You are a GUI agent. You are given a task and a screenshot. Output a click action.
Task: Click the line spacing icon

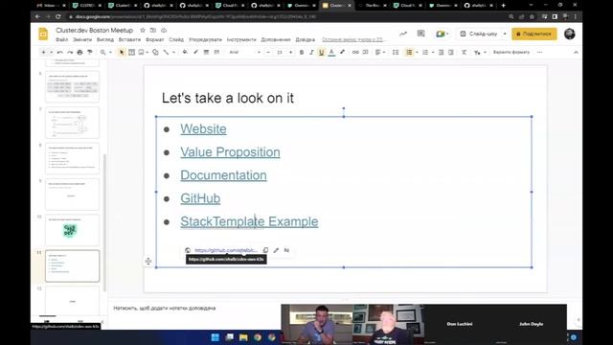pyautogui.click(x=396, y=52)
